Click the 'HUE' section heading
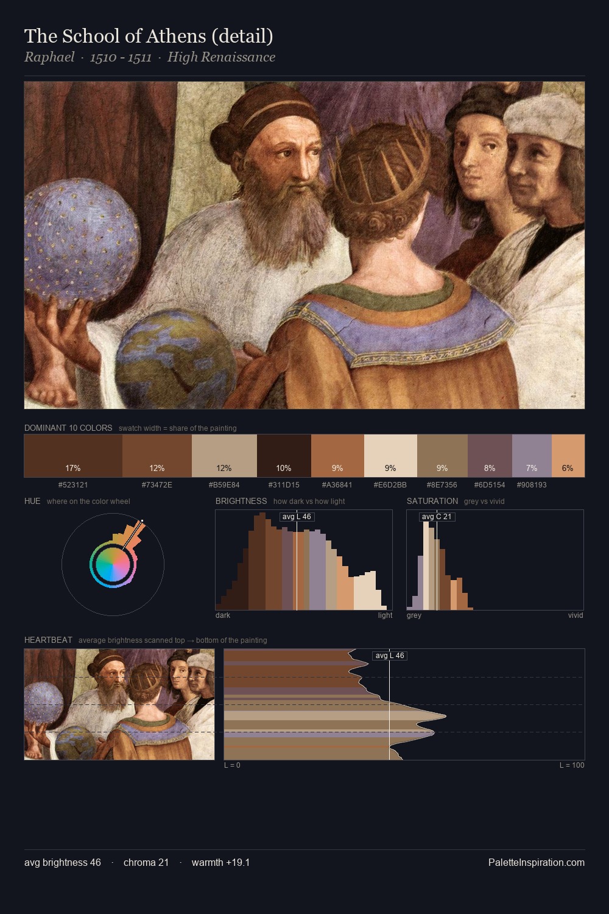 point(32,501)
